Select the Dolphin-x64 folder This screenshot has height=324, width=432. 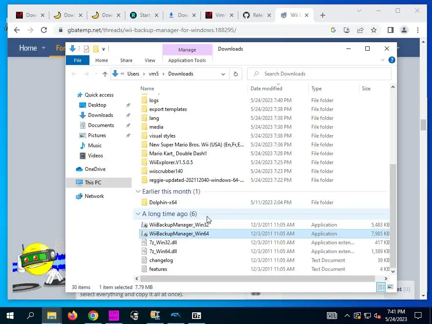pyautogui.click(x=163, y=202)
